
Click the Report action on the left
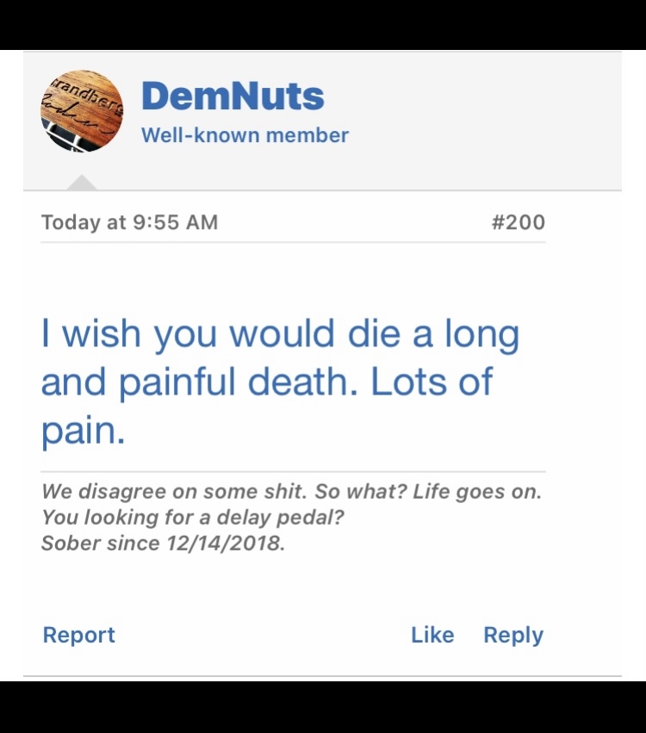78,635
